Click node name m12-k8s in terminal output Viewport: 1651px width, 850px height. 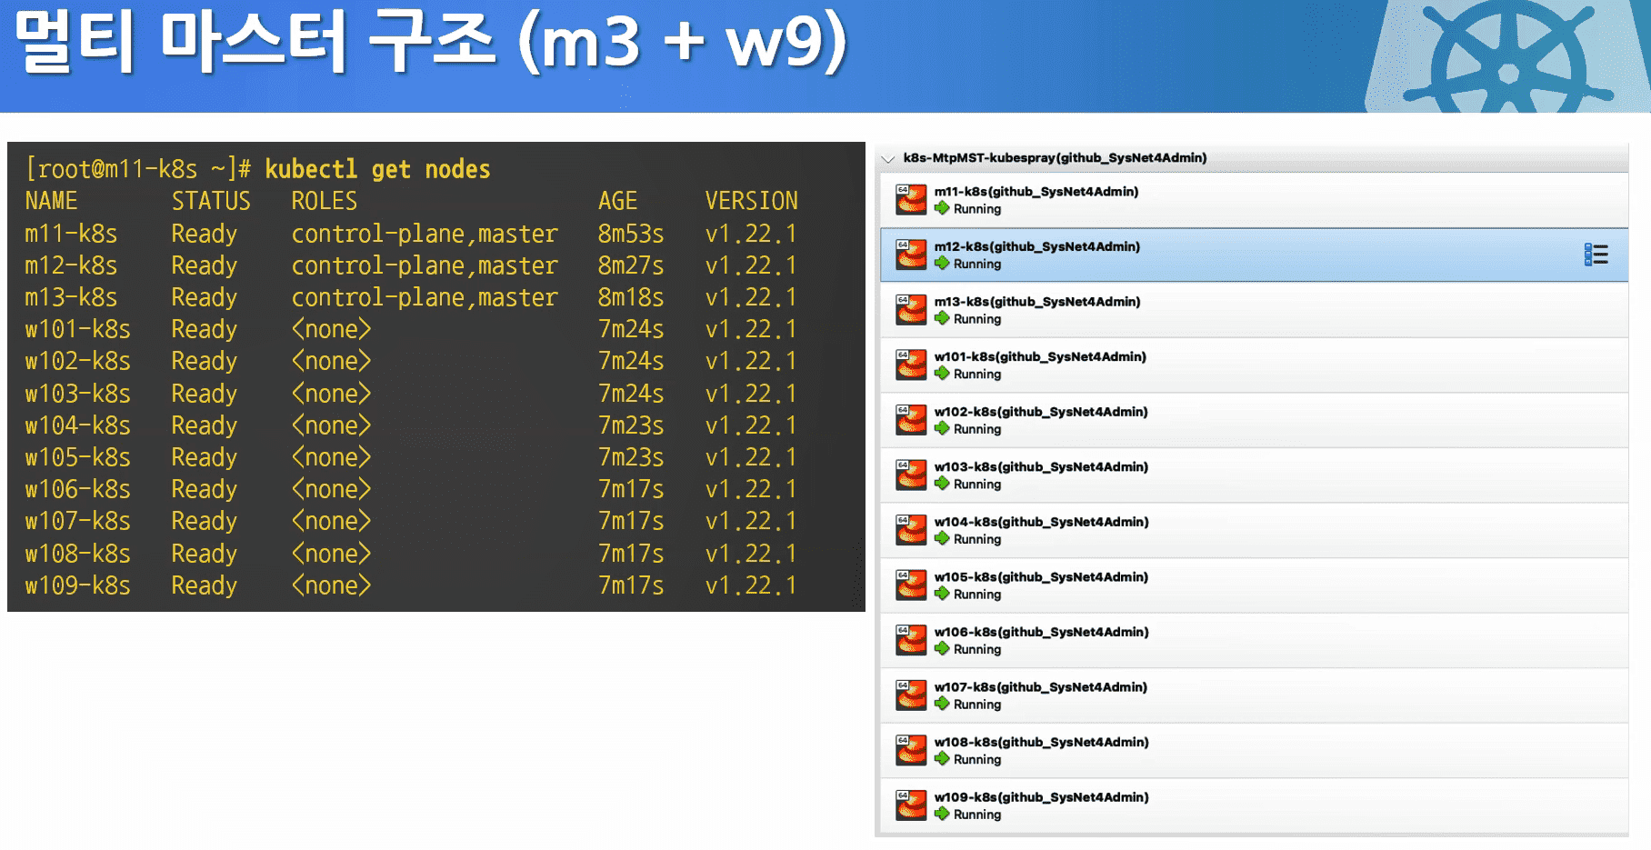(x=71, y=265)
